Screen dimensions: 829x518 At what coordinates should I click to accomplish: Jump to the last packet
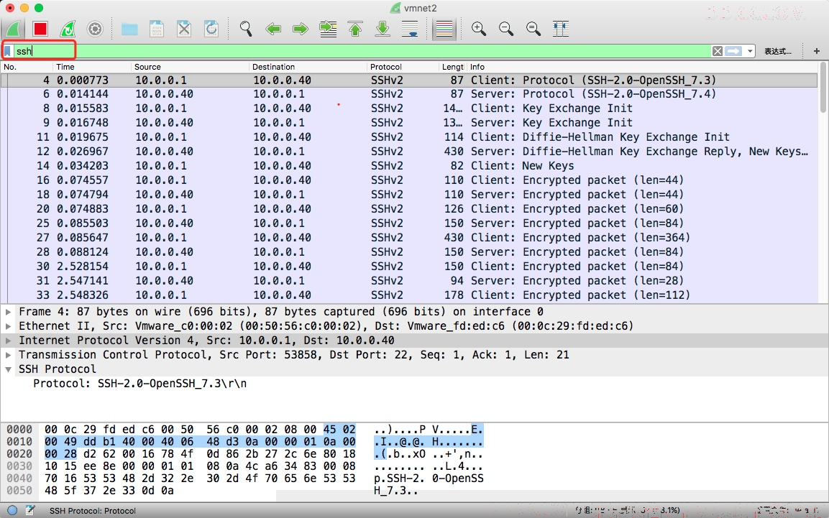[383, 29]
